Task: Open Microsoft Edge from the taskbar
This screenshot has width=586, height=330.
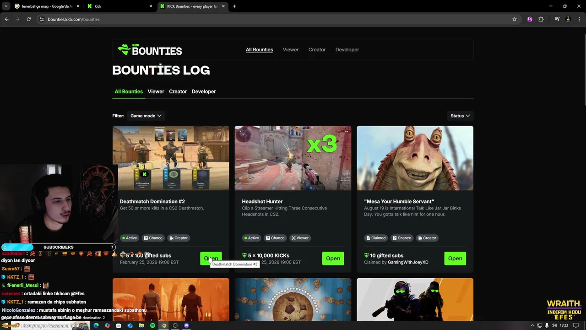Action: coord(96,325)
